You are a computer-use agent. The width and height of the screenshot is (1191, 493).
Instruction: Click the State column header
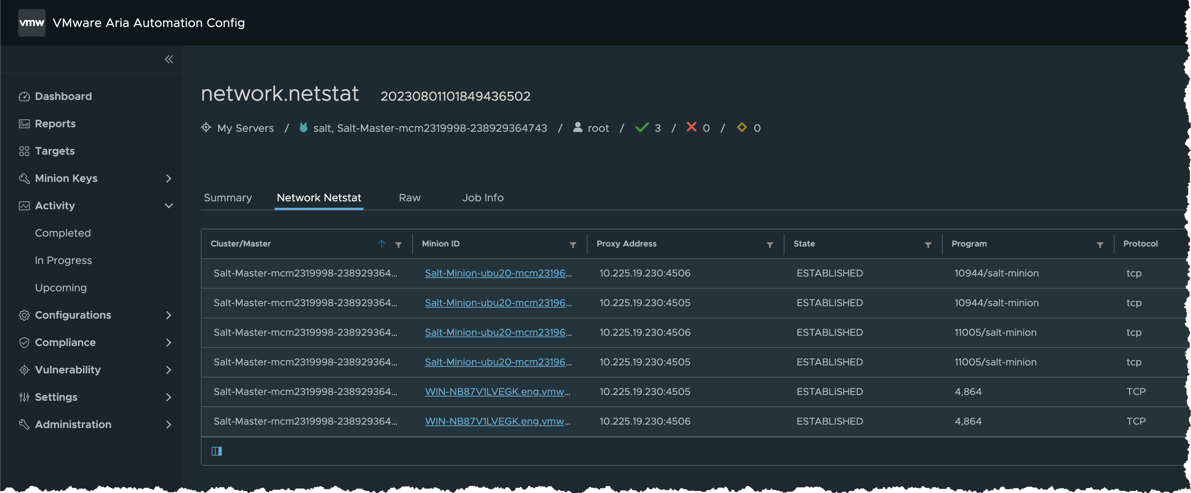tap(804, 243)
